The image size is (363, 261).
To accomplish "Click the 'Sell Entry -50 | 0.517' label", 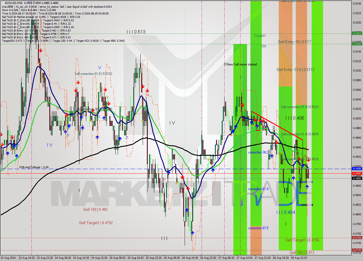I will coord(294,42).
